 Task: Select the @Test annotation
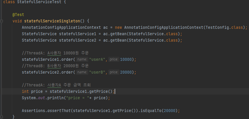tap(18, 15)
